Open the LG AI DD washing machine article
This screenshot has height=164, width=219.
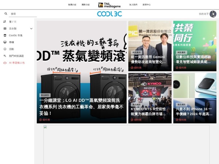(x=81, y=106)
